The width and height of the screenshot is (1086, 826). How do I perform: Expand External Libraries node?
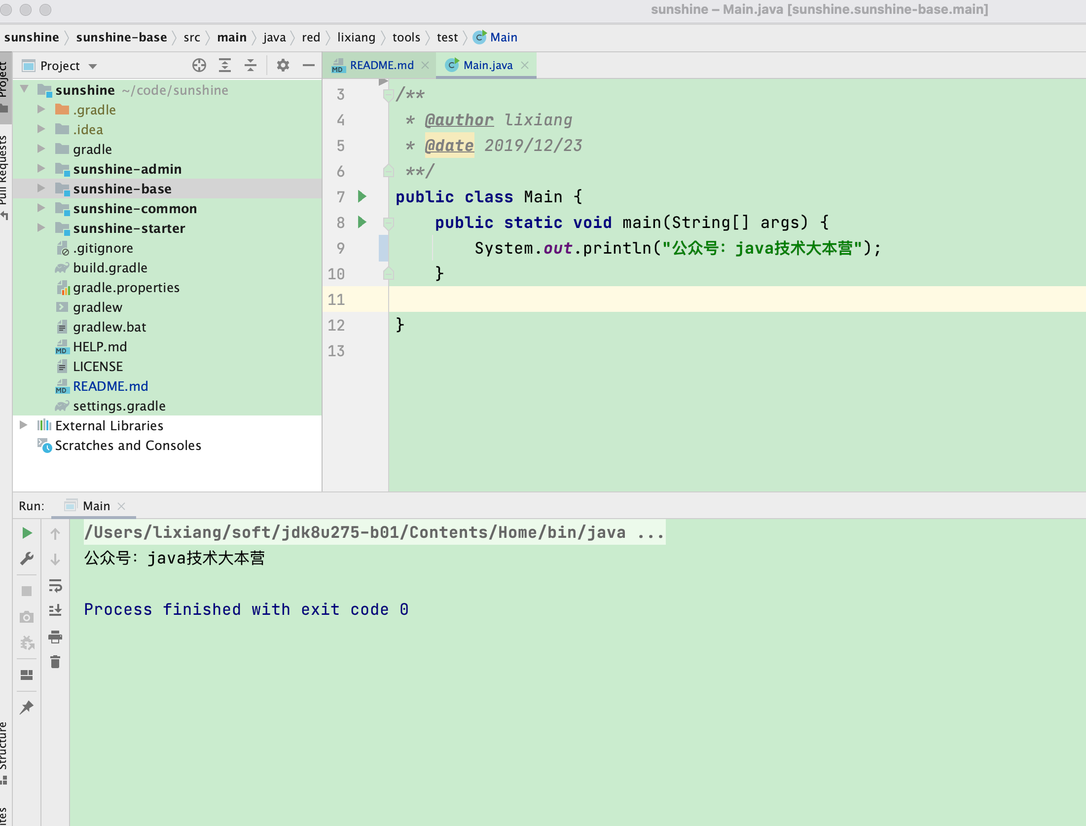coord(23,425)
